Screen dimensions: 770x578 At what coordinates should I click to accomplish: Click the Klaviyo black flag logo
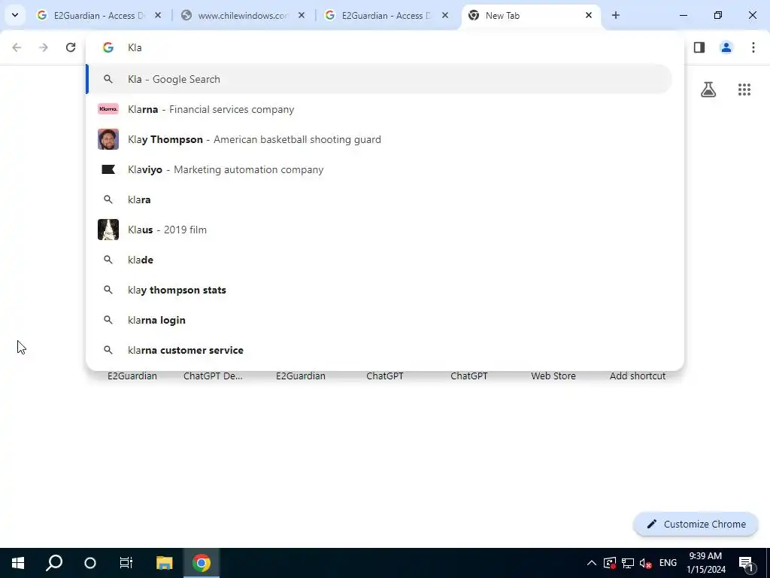coord(108,169)
